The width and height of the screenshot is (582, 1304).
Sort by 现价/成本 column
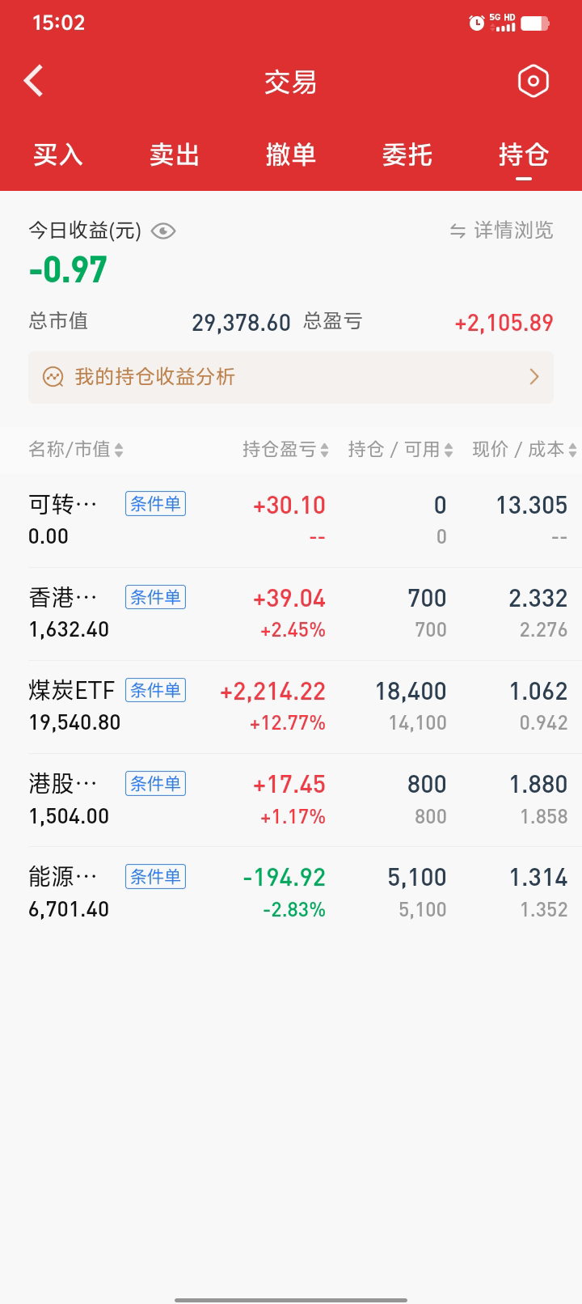click(524, 450)
